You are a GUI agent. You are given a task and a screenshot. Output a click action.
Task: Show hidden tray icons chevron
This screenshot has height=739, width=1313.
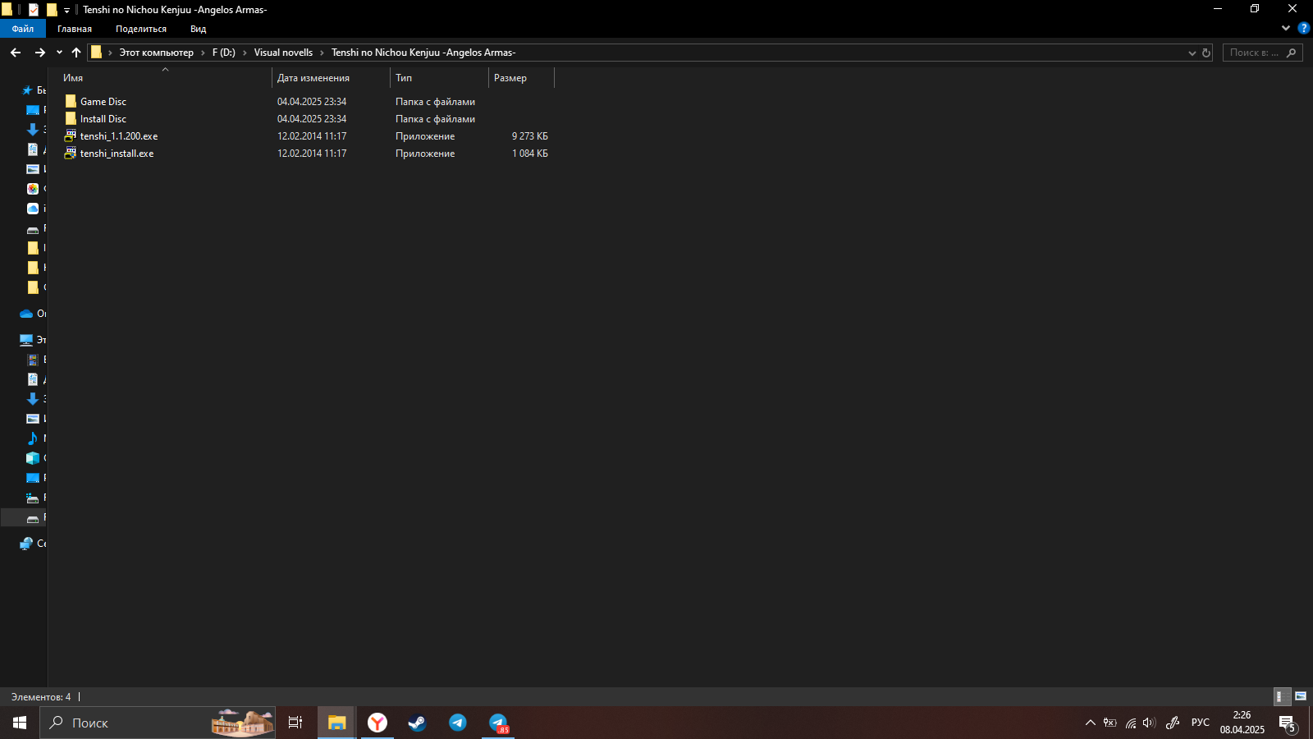1091,723
